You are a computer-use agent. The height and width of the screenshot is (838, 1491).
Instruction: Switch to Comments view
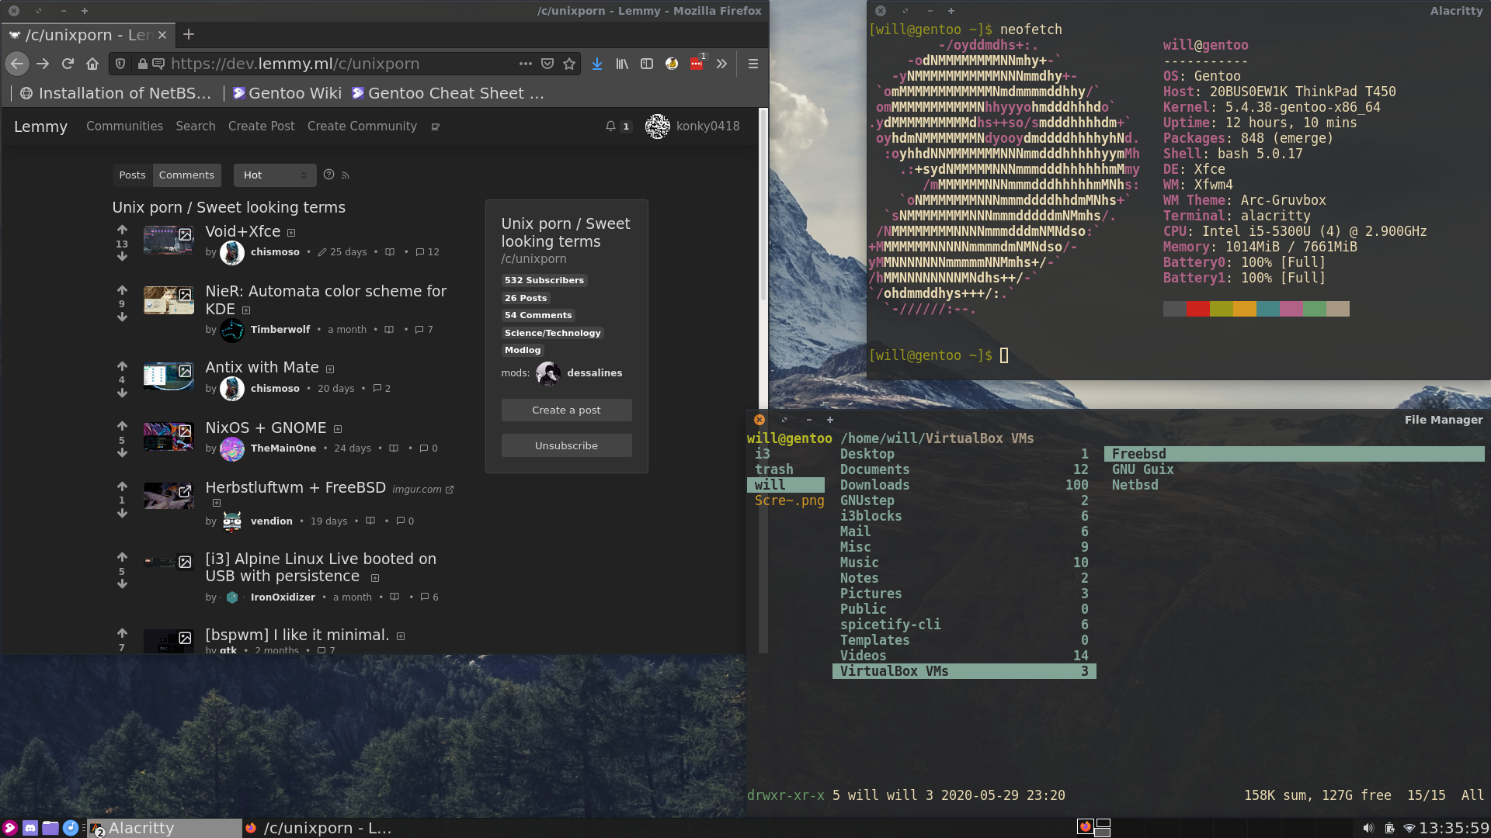186,175
